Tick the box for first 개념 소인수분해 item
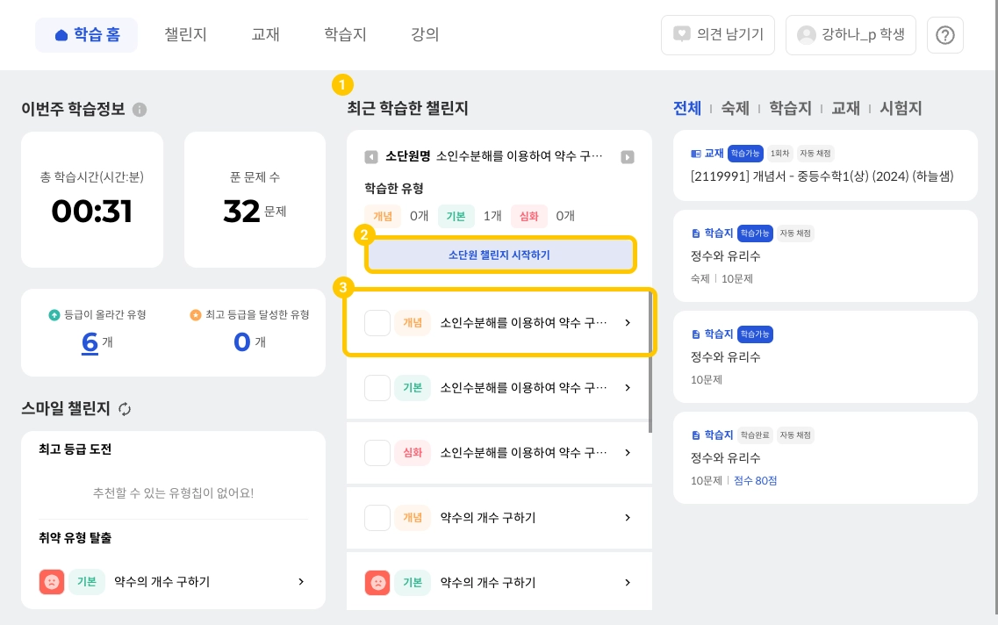This screenshot has height=625, width=998. (377, 323)
